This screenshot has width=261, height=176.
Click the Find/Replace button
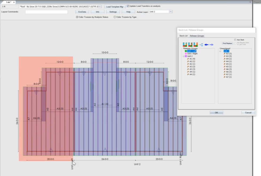(x=227, y=44)
